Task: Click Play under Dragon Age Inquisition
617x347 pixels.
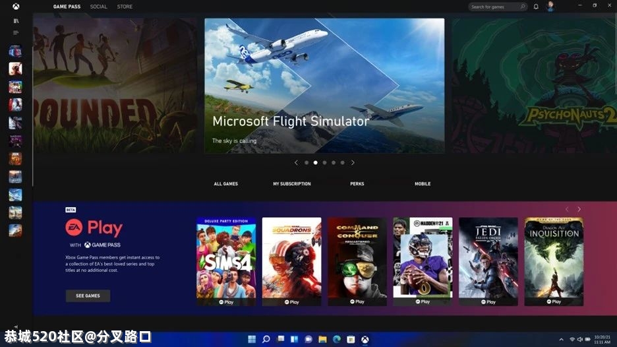Action: pos(554,302)
